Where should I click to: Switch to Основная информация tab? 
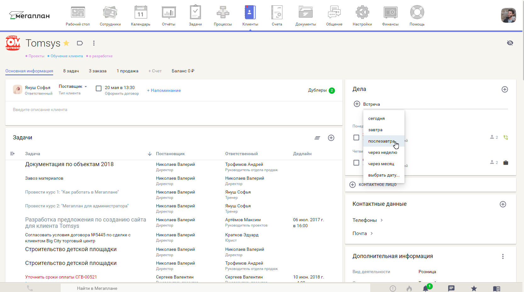pyautogui.click(x=29, y=71)
